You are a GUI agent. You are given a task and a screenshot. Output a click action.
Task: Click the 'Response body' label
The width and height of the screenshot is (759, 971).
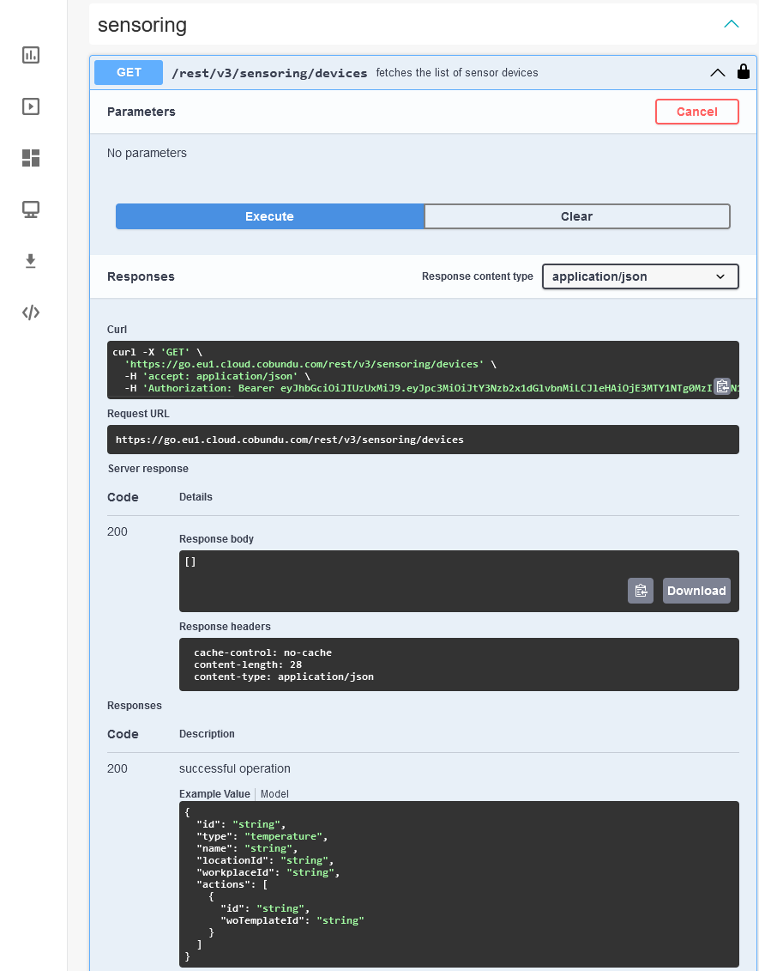coord(216,539)
